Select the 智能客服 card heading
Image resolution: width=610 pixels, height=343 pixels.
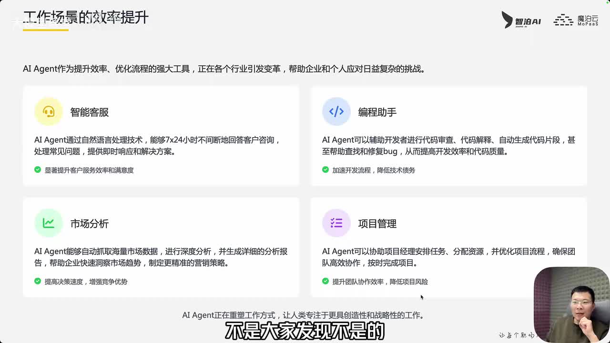tap(90, 112)
